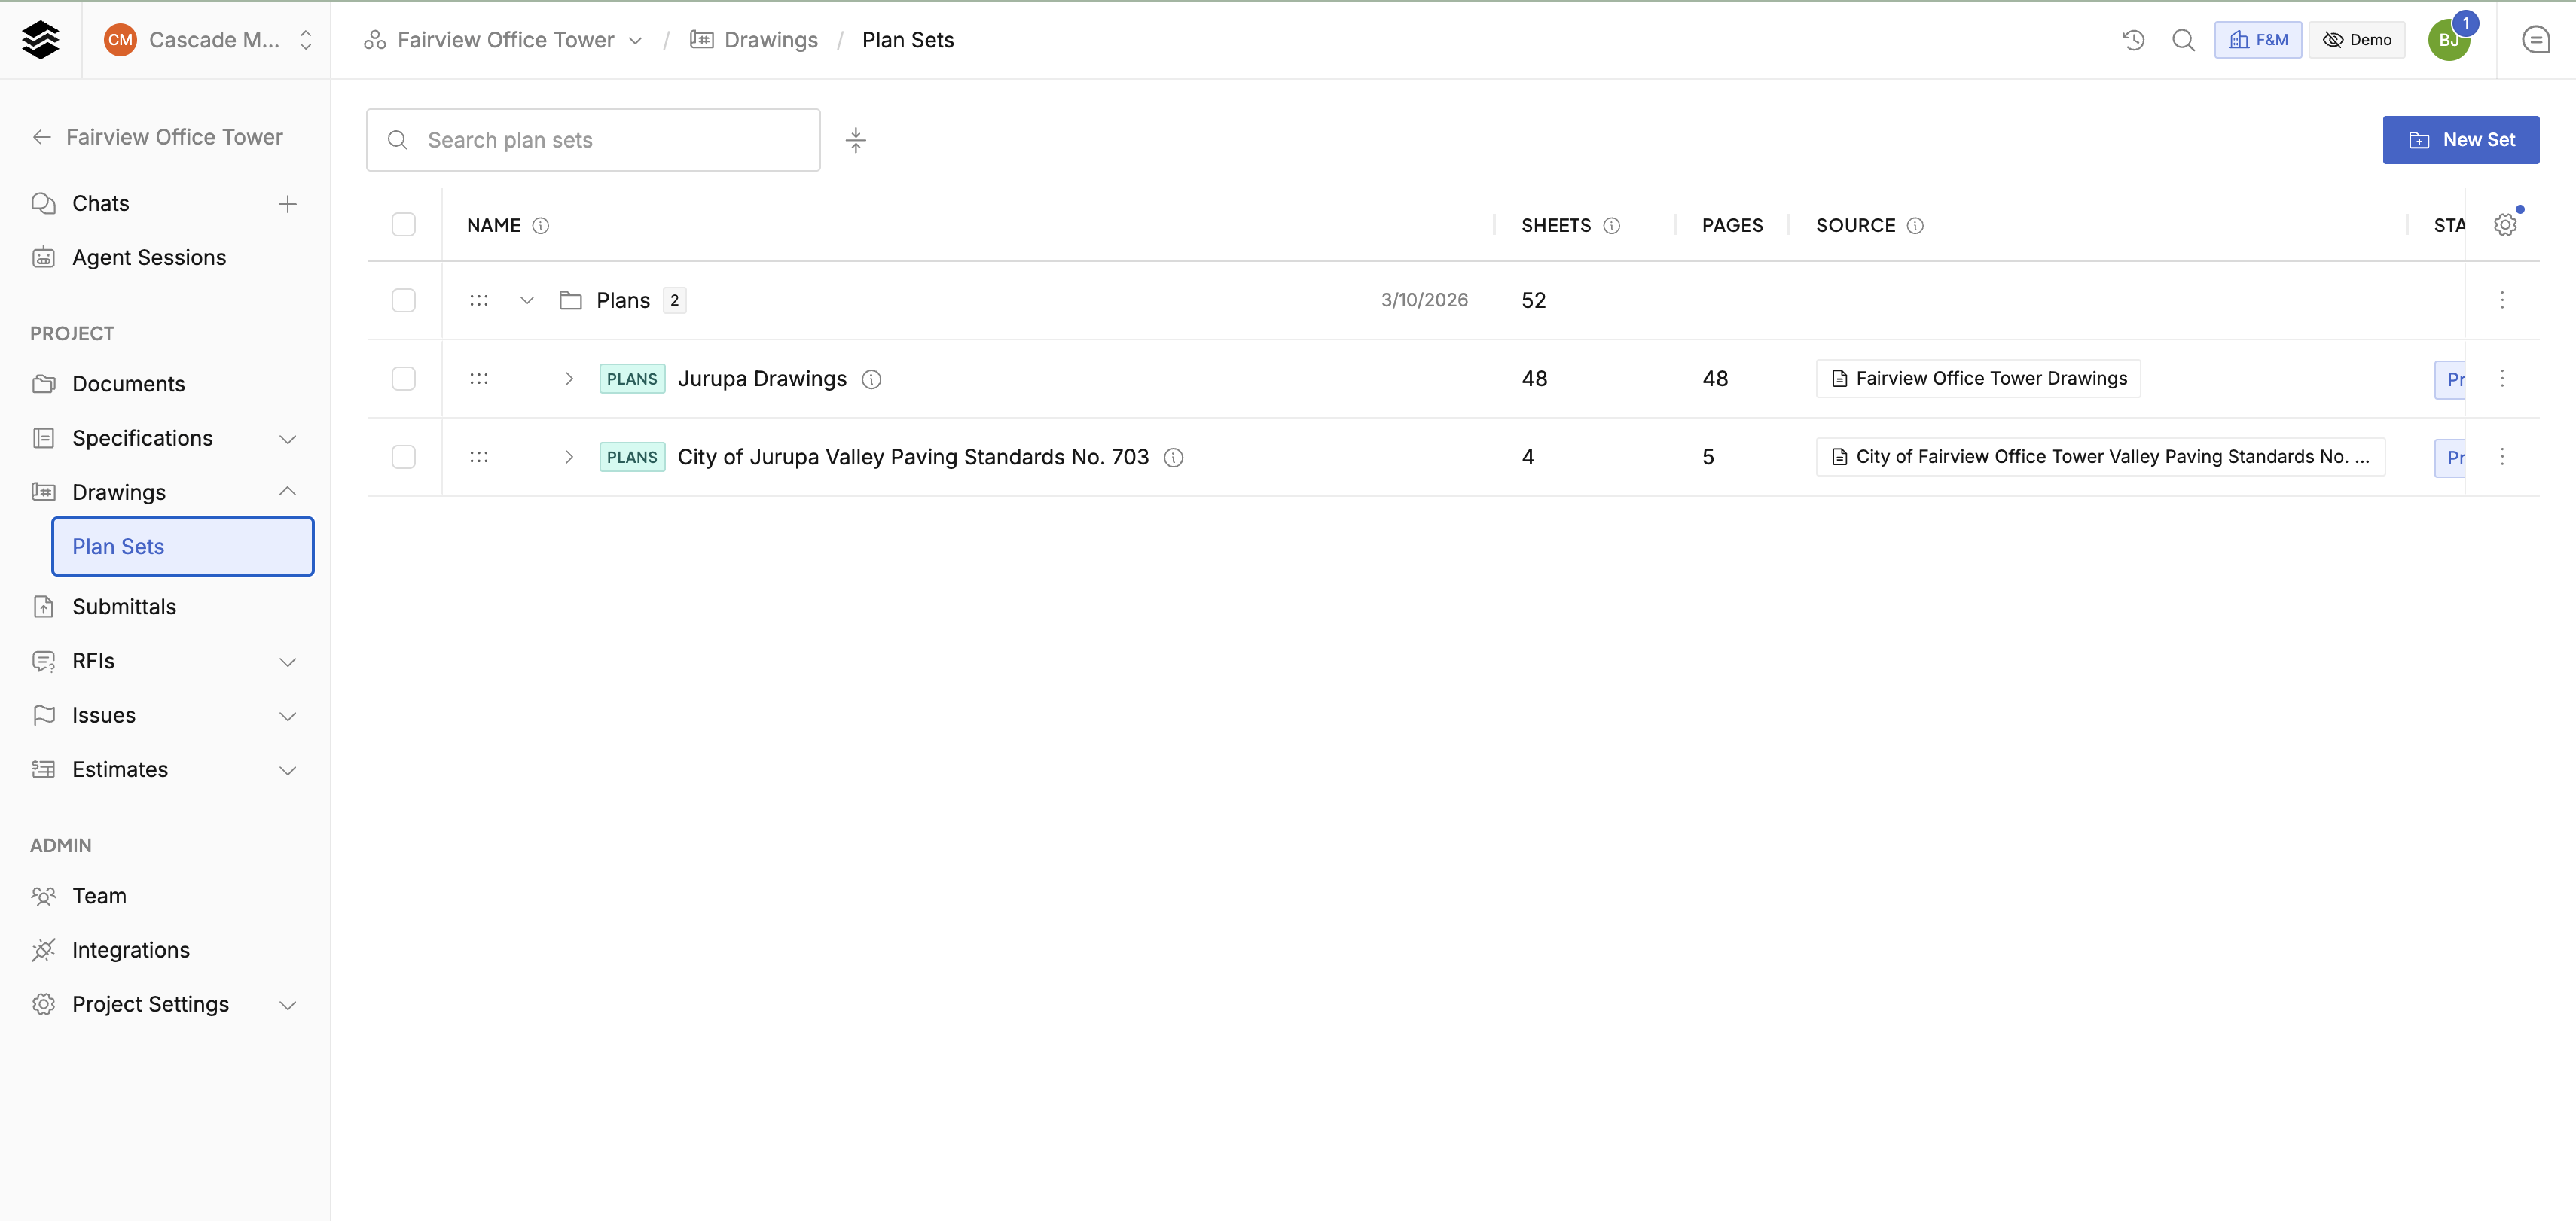The image size is (2576, 1221).
Task: Focus the Search plan sets field
Action: click(593, 140)
